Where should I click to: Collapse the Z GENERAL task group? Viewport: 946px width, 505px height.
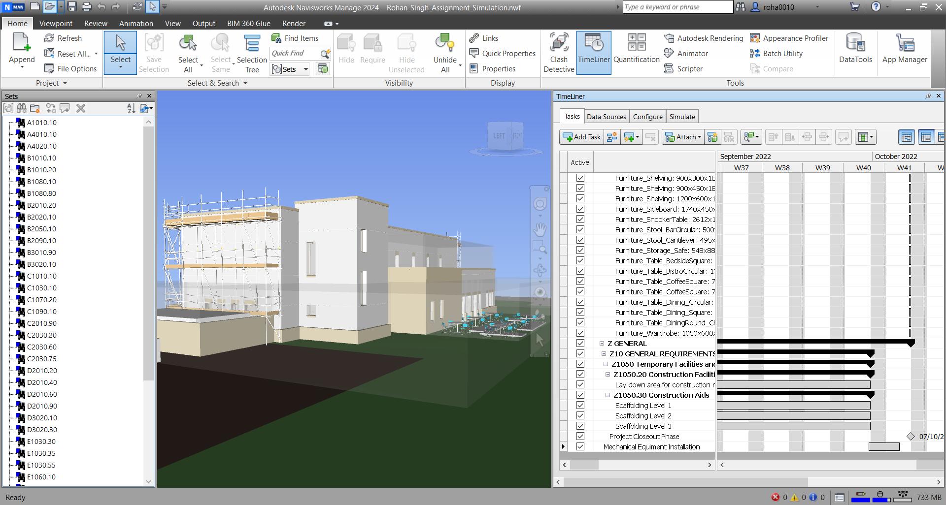pyautogui.click(x=602, y=344)
